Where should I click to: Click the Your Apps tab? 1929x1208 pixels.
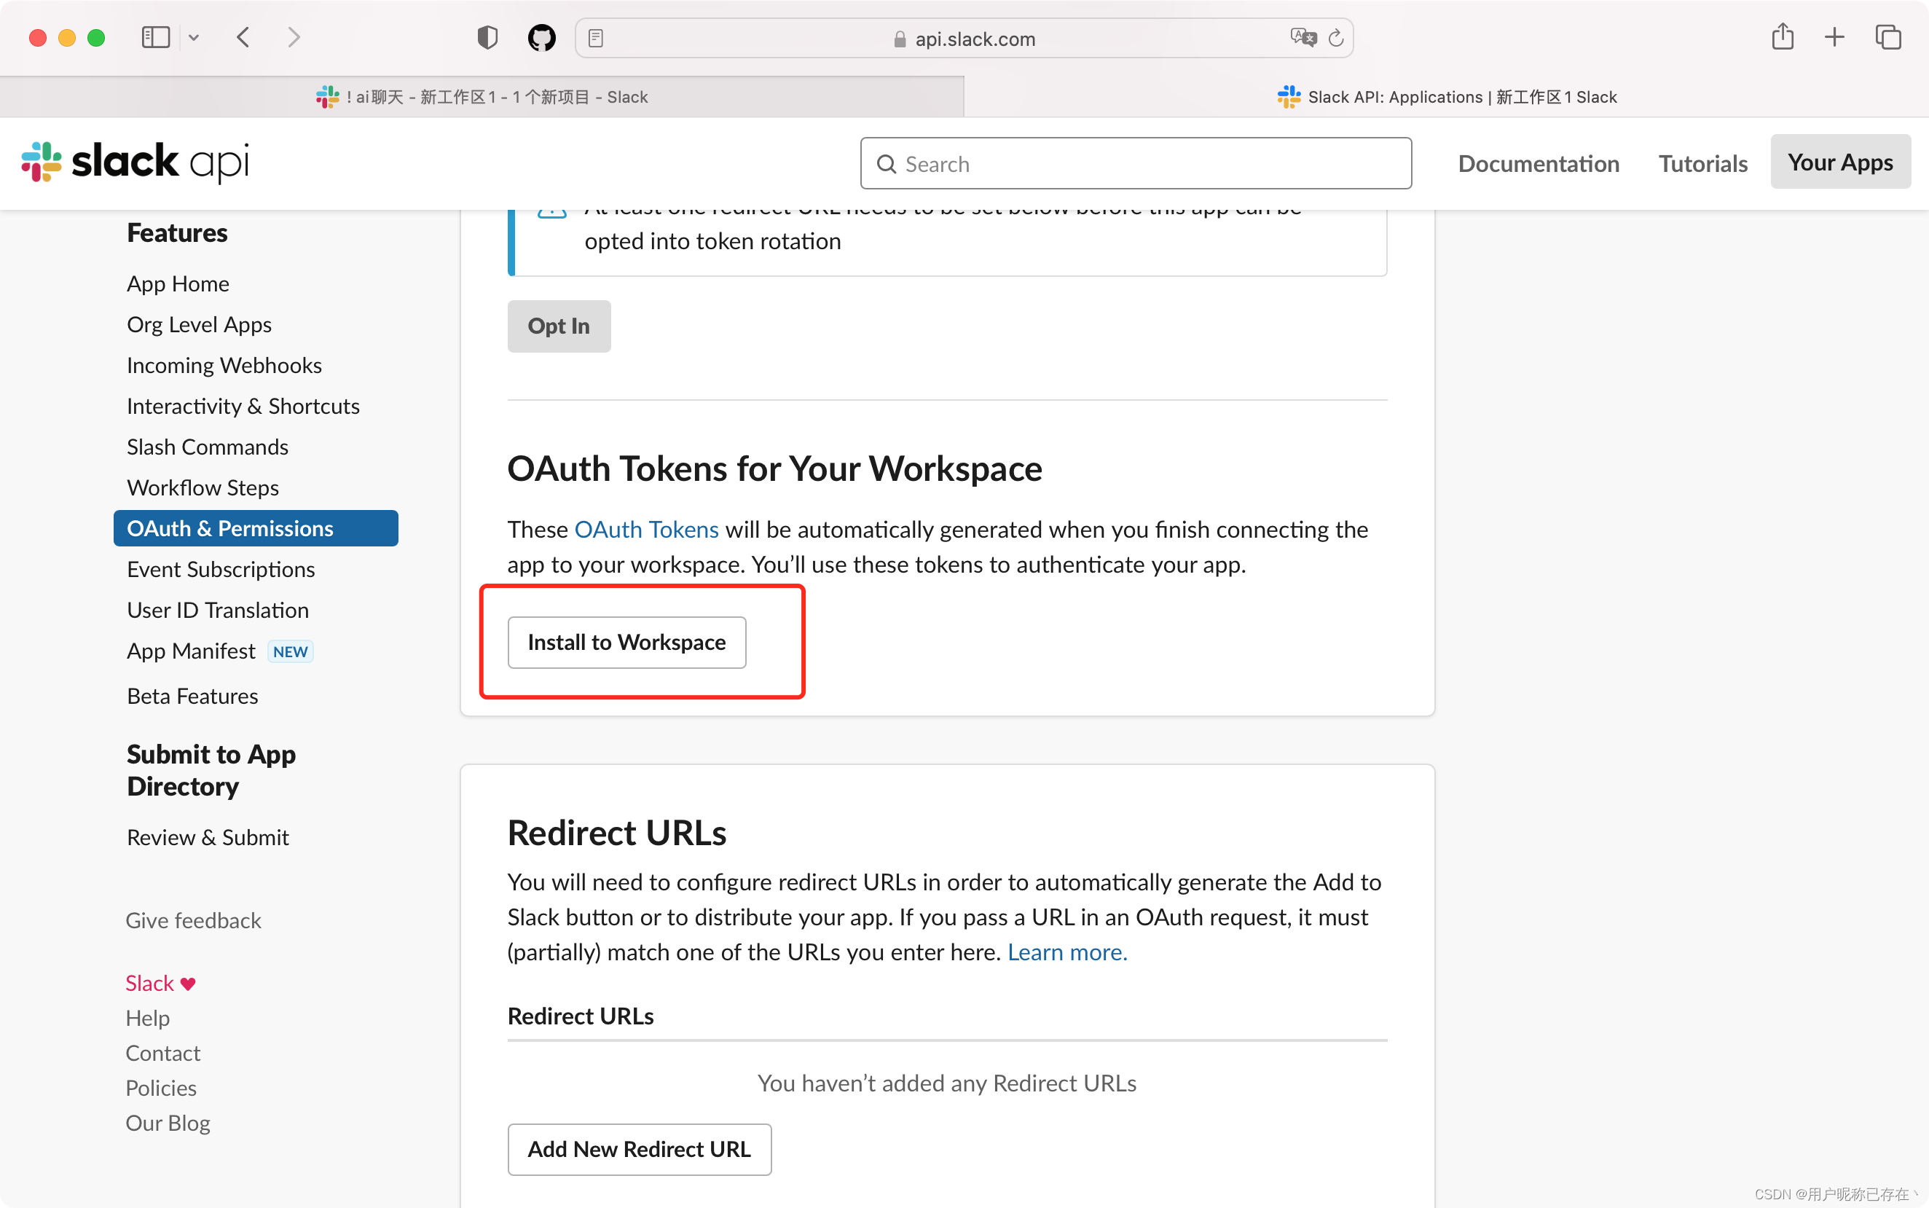click(1840, 162)
